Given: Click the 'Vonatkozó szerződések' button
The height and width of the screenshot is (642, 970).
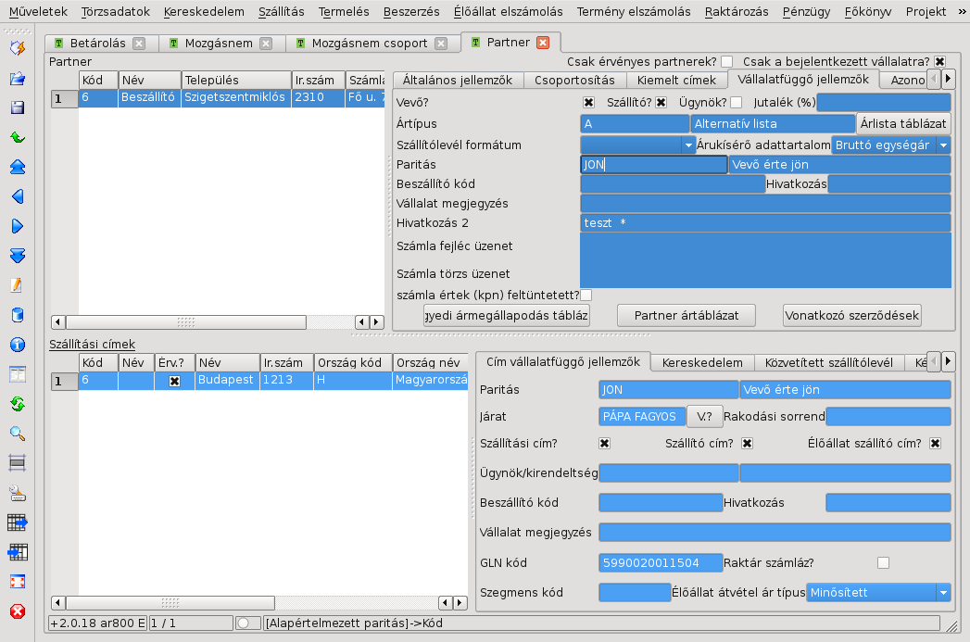Looking at the screenshot, I should tap(852, 315).
